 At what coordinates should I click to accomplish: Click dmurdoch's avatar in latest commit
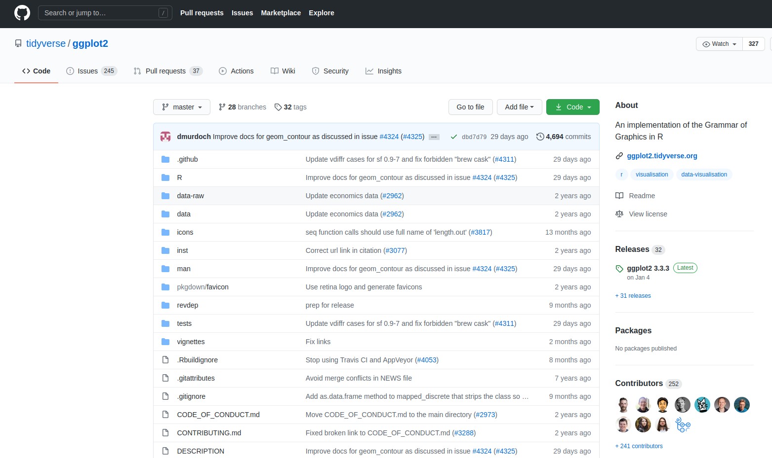(165, 137)
